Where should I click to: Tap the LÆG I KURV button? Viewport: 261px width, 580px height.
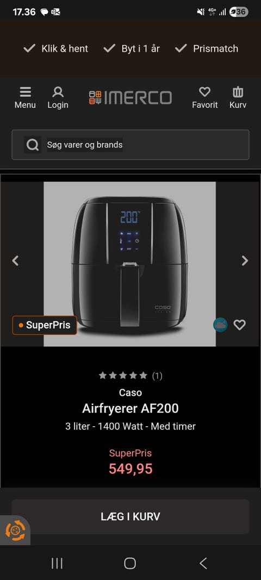(130, 517)
